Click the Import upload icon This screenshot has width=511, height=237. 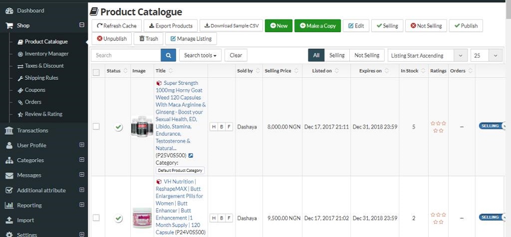coord(9,221)
